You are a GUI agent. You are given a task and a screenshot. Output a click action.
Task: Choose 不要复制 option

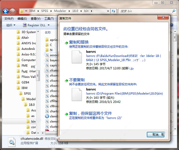click(x=77, y=80)
